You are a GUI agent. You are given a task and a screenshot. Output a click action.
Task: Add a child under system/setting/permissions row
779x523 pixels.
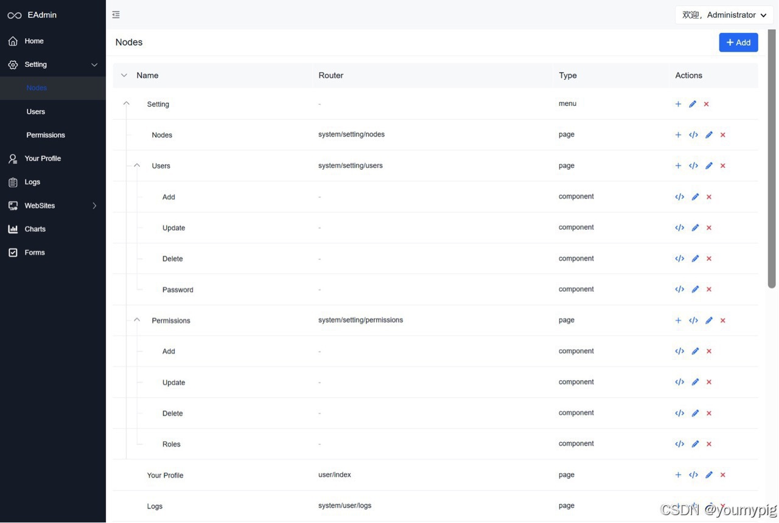[x=678, y=320]
